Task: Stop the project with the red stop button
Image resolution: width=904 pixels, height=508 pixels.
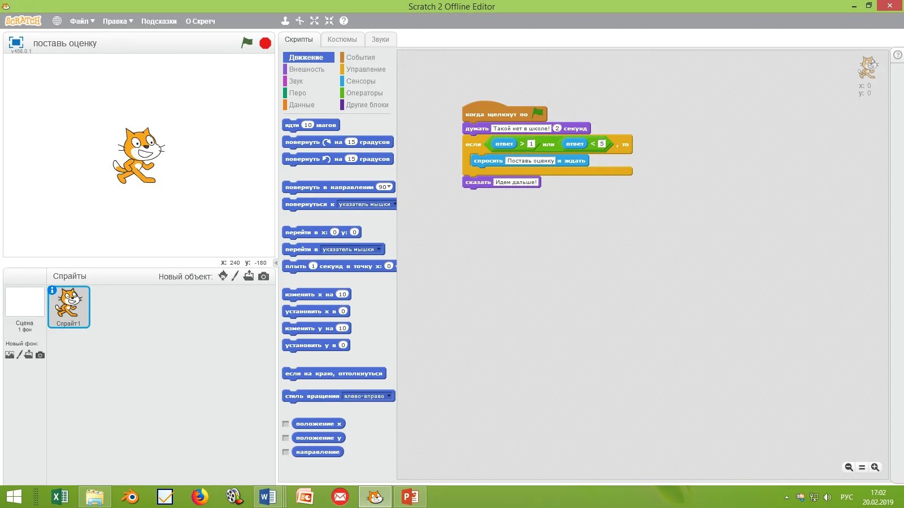Action: click(x=265, y=43)
